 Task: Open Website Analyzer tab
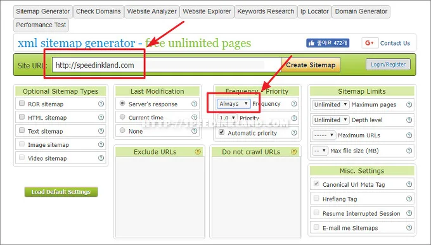pyautogui.click(x=151, y=11)
